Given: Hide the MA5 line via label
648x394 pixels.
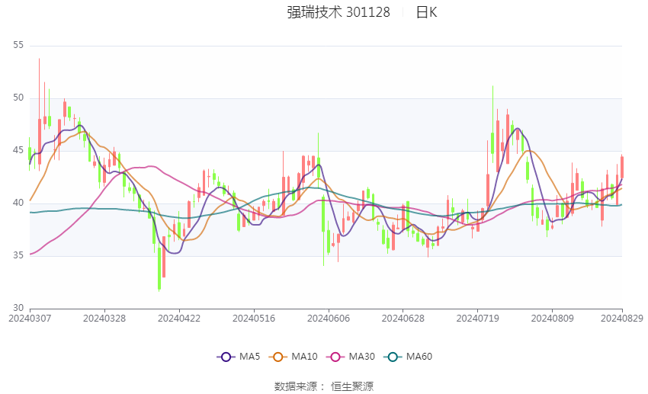Looking at the screenshot, I should 249,357.
